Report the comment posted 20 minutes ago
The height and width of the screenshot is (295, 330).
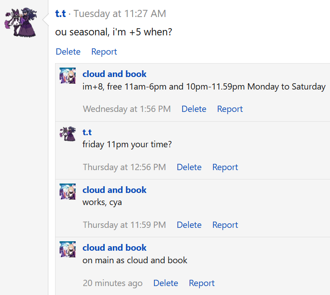coord(201,283)
